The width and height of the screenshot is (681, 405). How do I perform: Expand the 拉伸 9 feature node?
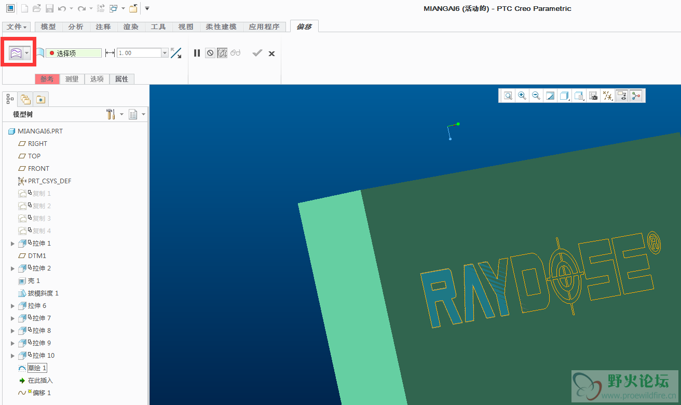pos(13,343)
